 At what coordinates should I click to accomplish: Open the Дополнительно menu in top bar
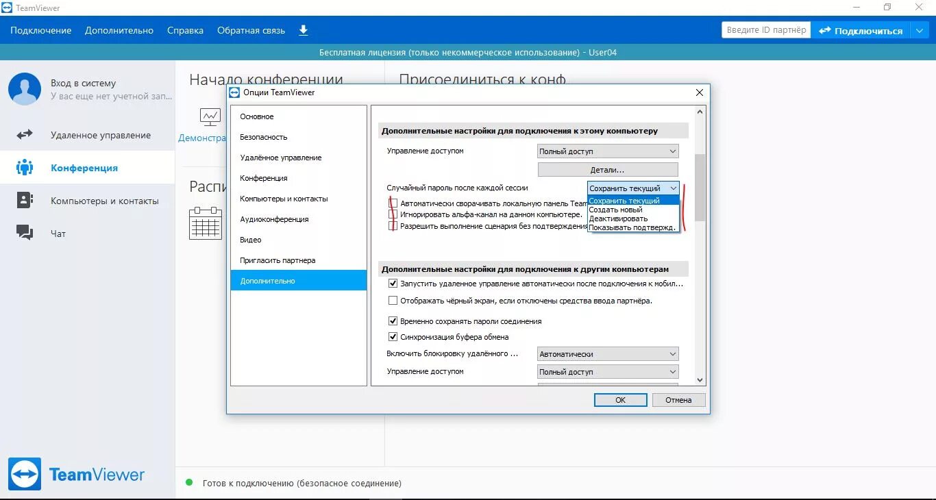click(119, 30)
